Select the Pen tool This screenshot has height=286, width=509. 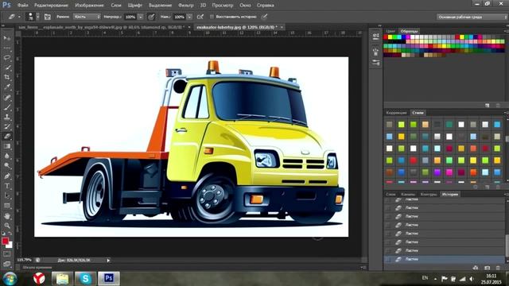[7, 176]
